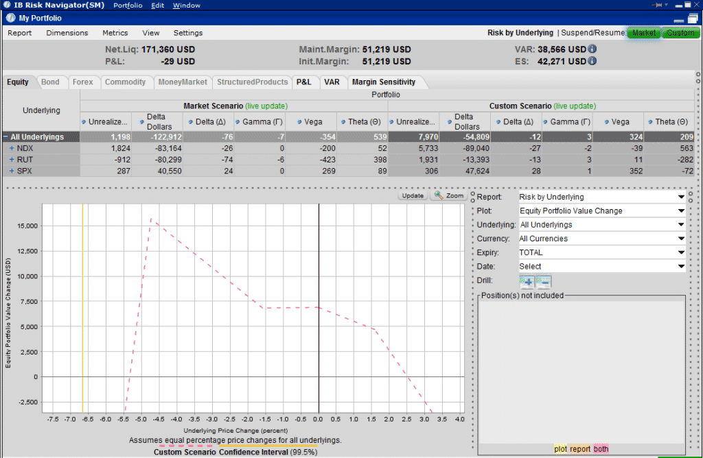Screen dimensions: 703x458
Task: Switch to the Commodity tab
Action: 125,82
